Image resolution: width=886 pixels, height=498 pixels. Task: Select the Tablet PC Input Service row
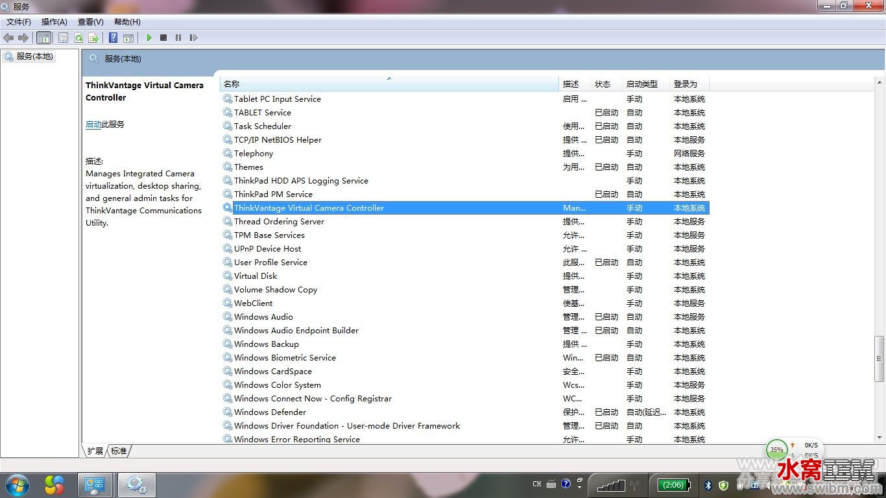point(465,99)
